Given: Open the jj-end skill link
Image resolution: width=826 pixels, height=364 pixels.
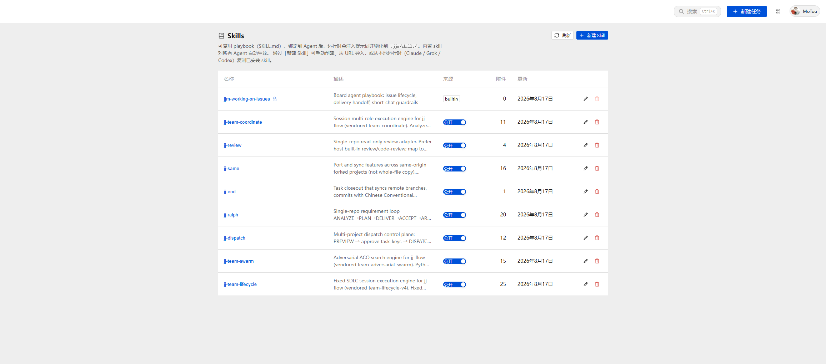Looking at the screenshot, I should coord(230,192).
